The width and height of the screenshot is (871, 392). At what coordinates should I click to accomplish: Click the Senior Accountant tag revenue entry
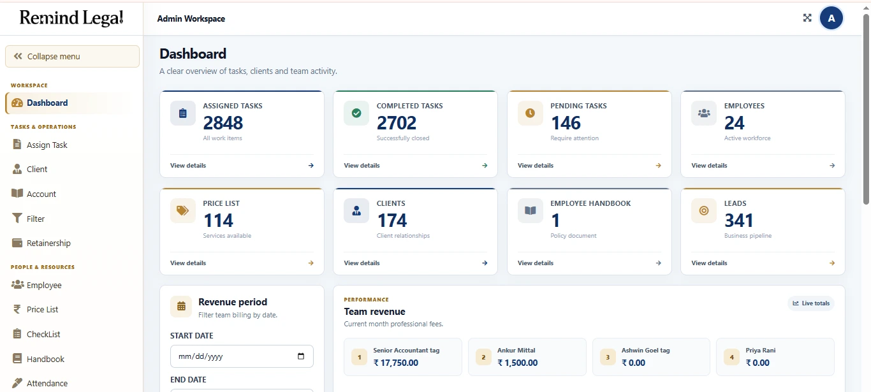[402, 357]
